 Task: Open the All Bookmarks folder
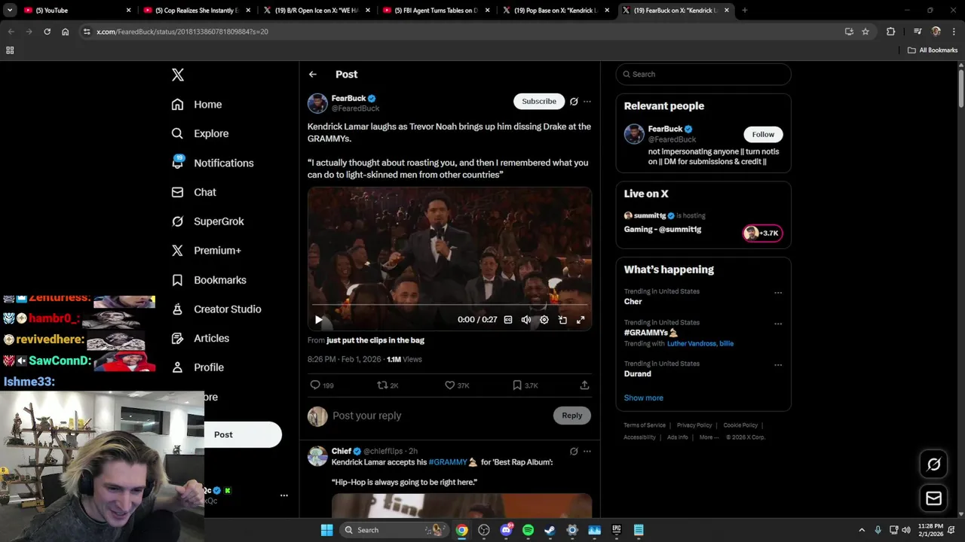pyautogui.click(x=933, y=50)
